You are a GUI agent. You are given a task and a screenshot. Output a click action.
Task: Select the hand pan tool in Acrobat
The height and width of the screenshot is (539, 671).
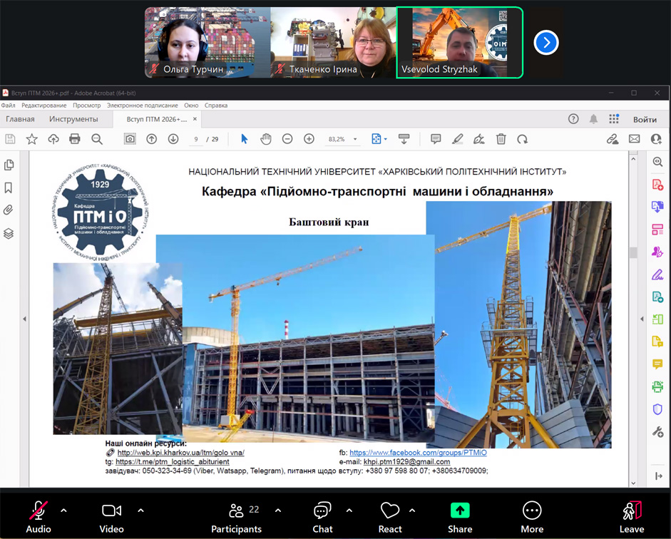click(x=265, y=139)
